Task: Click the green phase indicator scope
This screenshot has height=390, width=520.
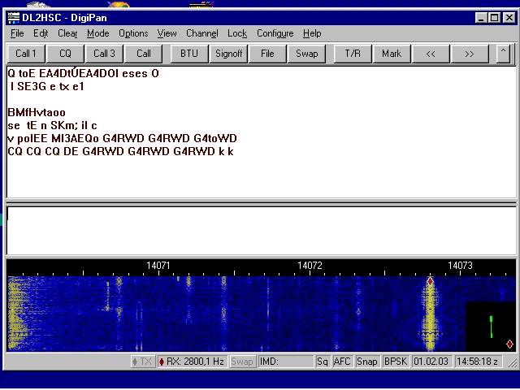Action: (491, 327)
